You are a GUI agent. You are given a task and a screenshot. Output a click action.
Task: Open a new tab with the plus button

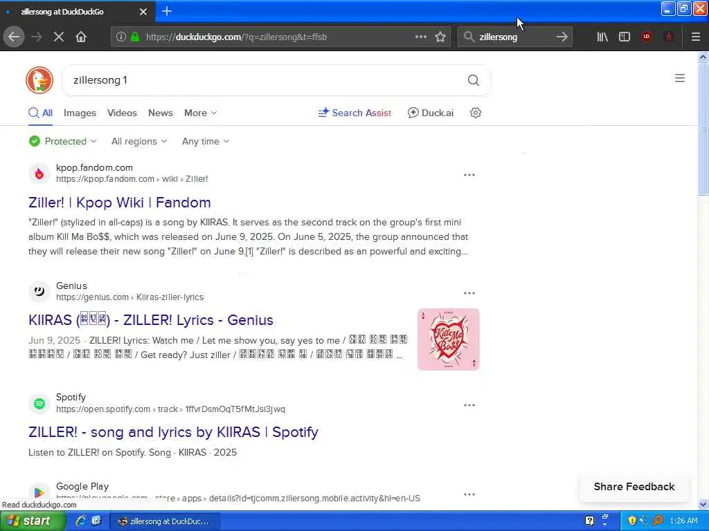pos(167,11)
